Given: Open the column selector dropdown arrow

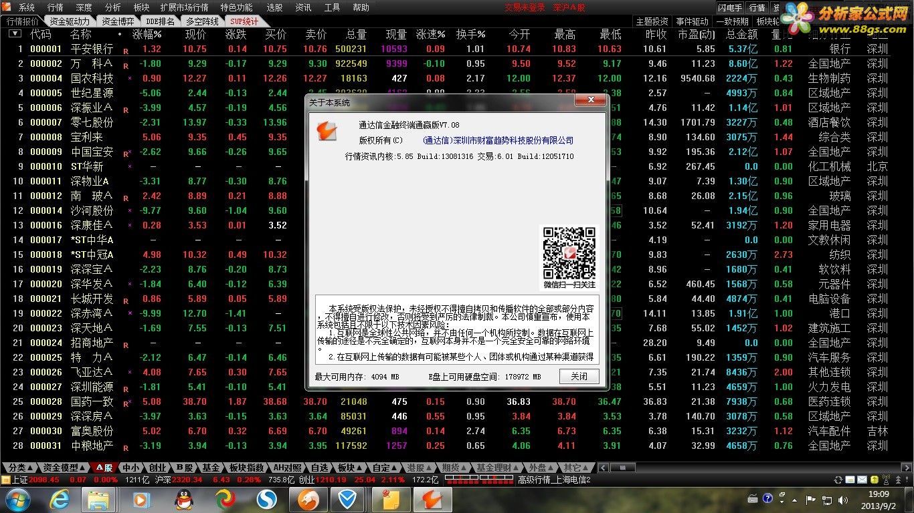Looking at the screenshot, I should [x=15, y=33].
